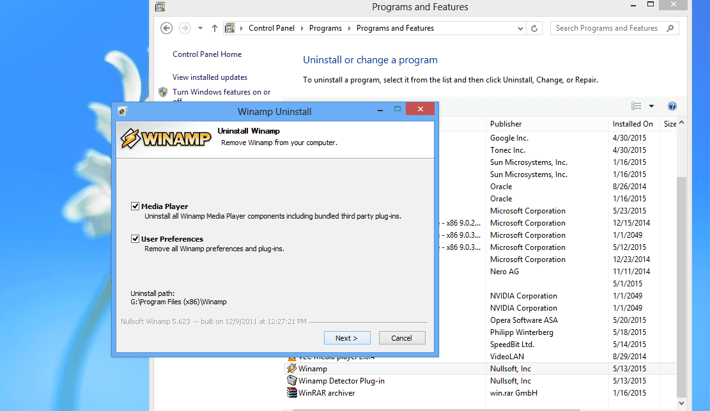The height and width of the screenshot is (411, 710).
Task: Open the view options dropdown arrow
Action: click(x=651, y=105)
